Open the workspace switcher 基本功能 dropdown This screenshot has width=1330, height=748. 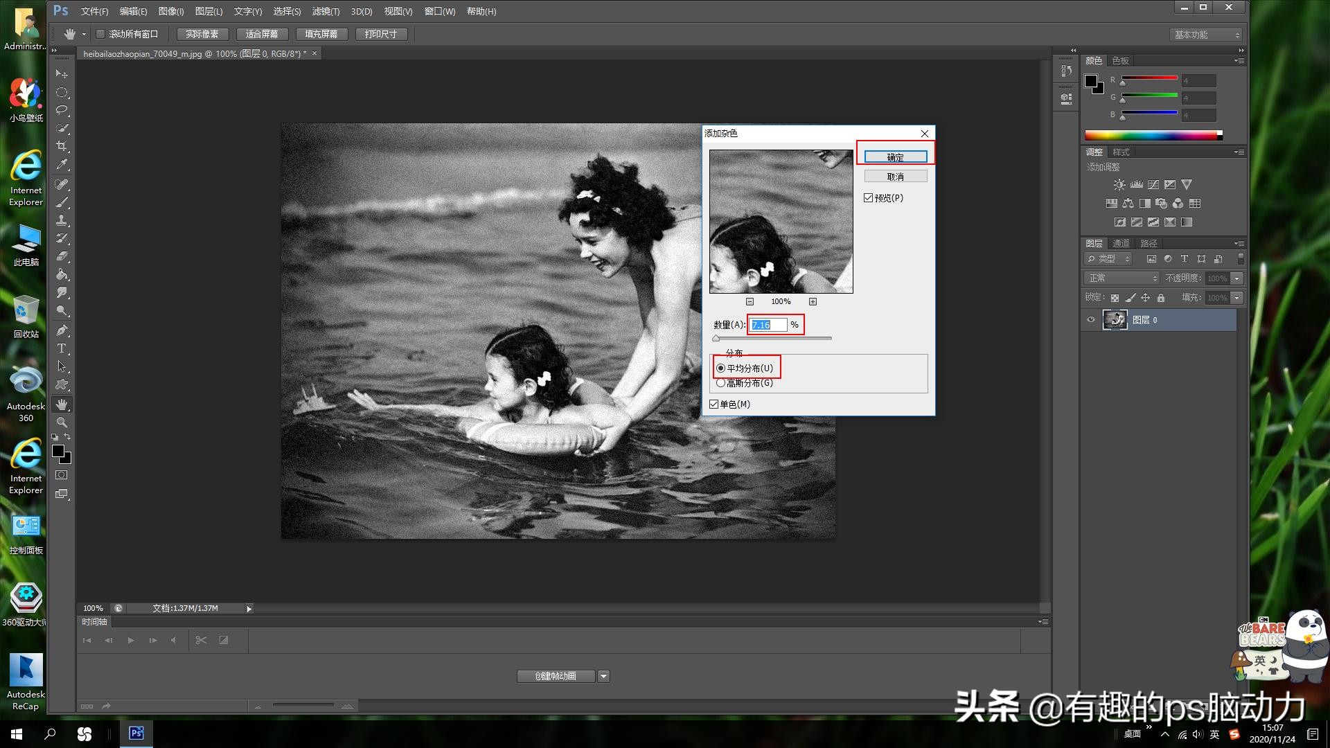1207,35
